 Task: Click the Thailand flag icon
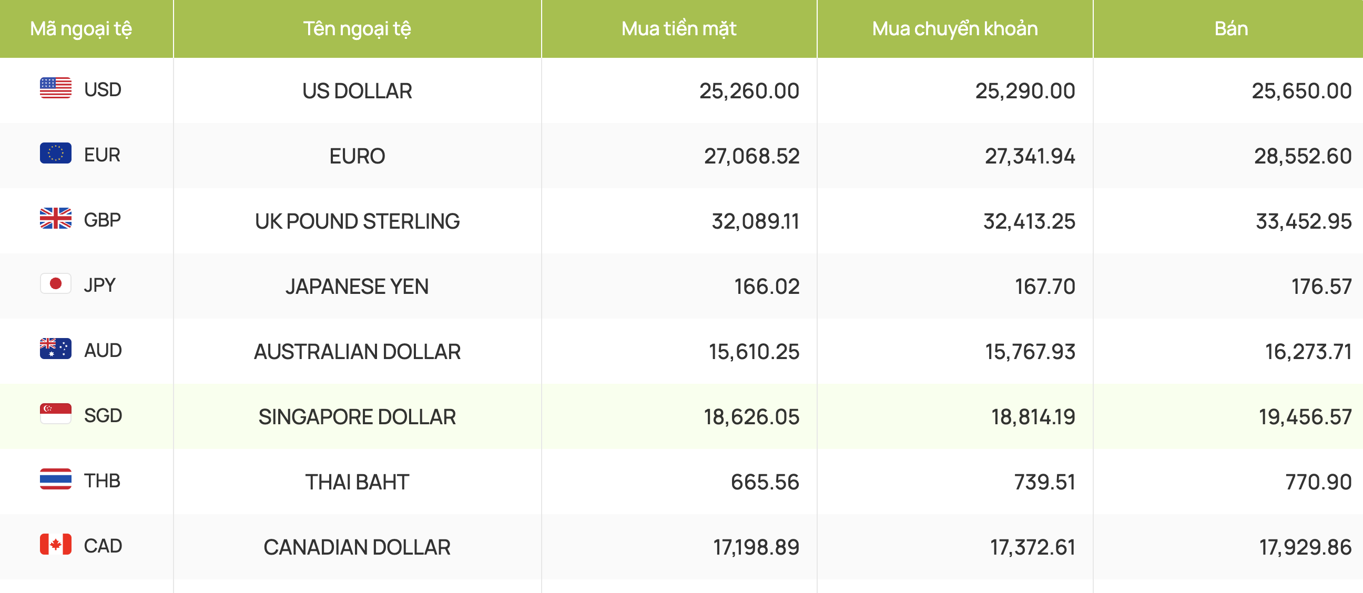click(x=56, y=479)
